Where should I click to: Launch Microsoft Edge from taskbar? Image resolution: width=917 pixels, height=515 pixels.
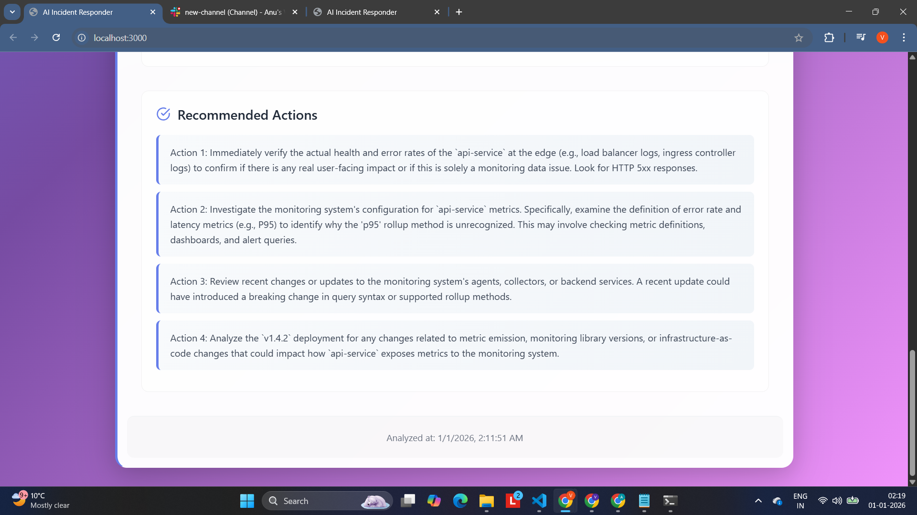tap(460, 501)
